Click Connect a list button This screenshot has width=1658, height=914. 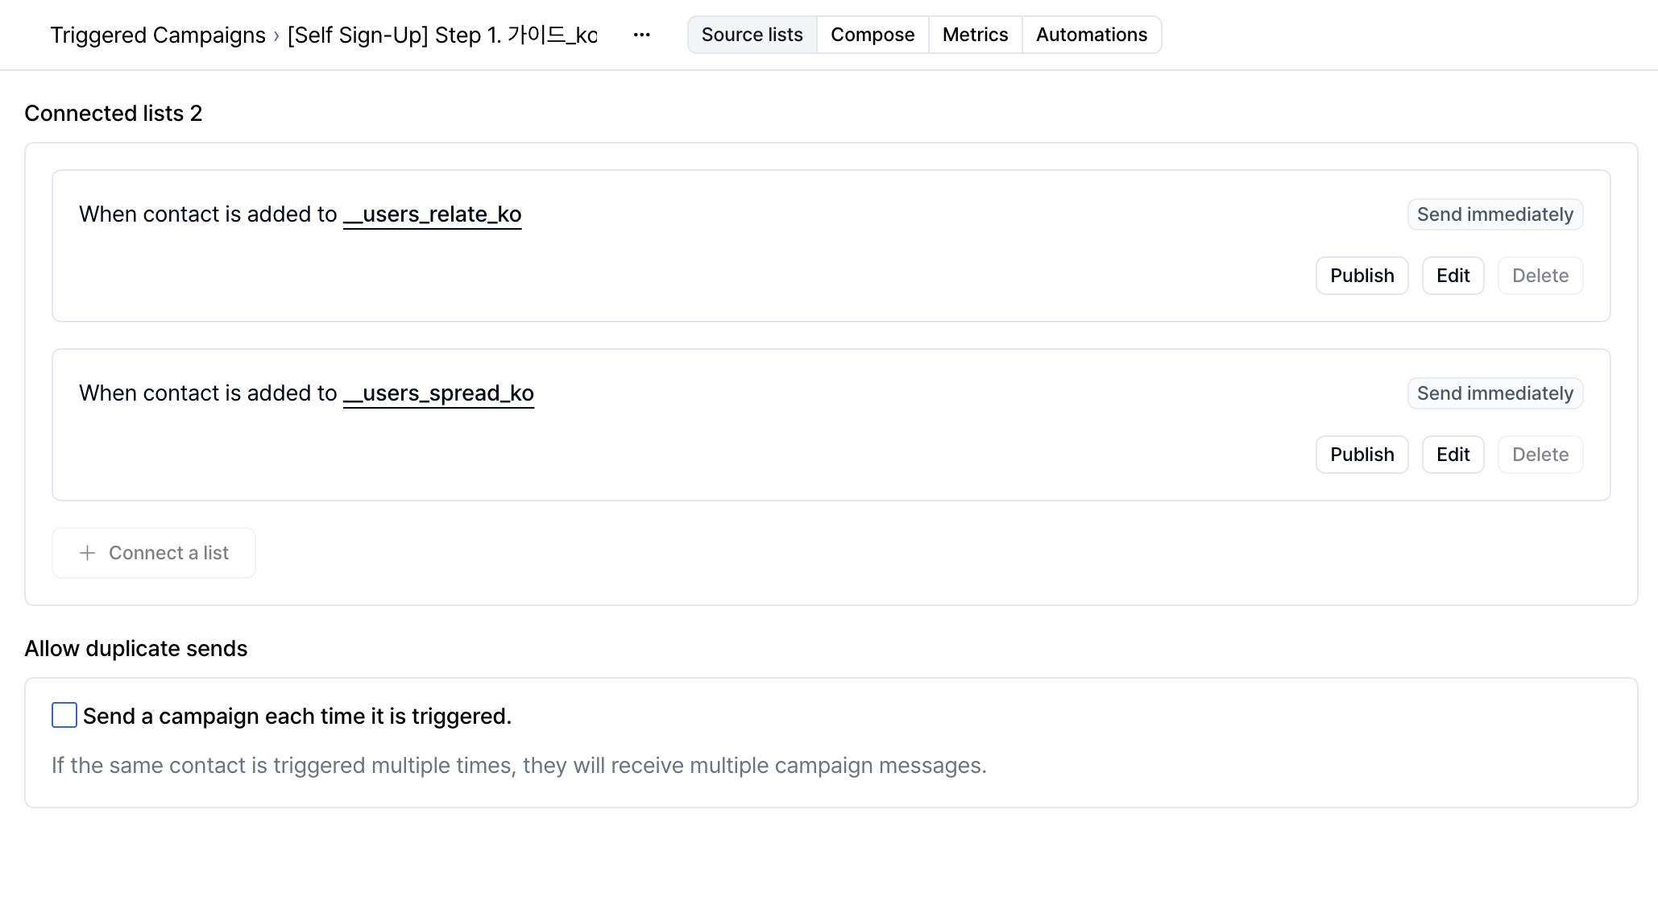tap(154, 553)
